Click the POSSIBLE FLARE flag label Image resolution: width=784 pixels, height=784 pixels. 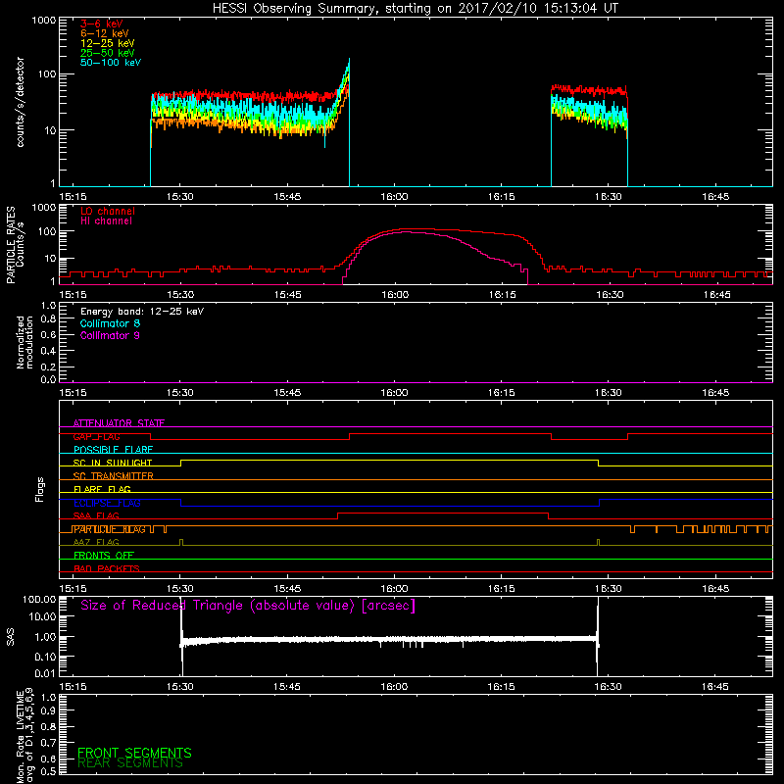(x=113, y=450)
